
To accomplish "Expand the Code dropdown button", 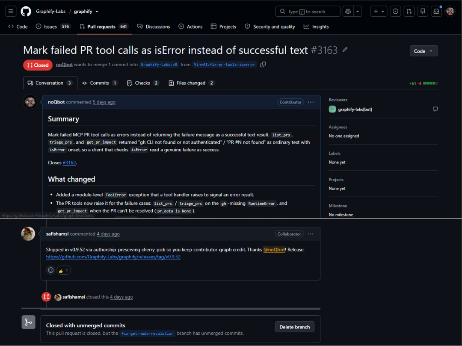I will pyautogui.click(x=423, y=51).
